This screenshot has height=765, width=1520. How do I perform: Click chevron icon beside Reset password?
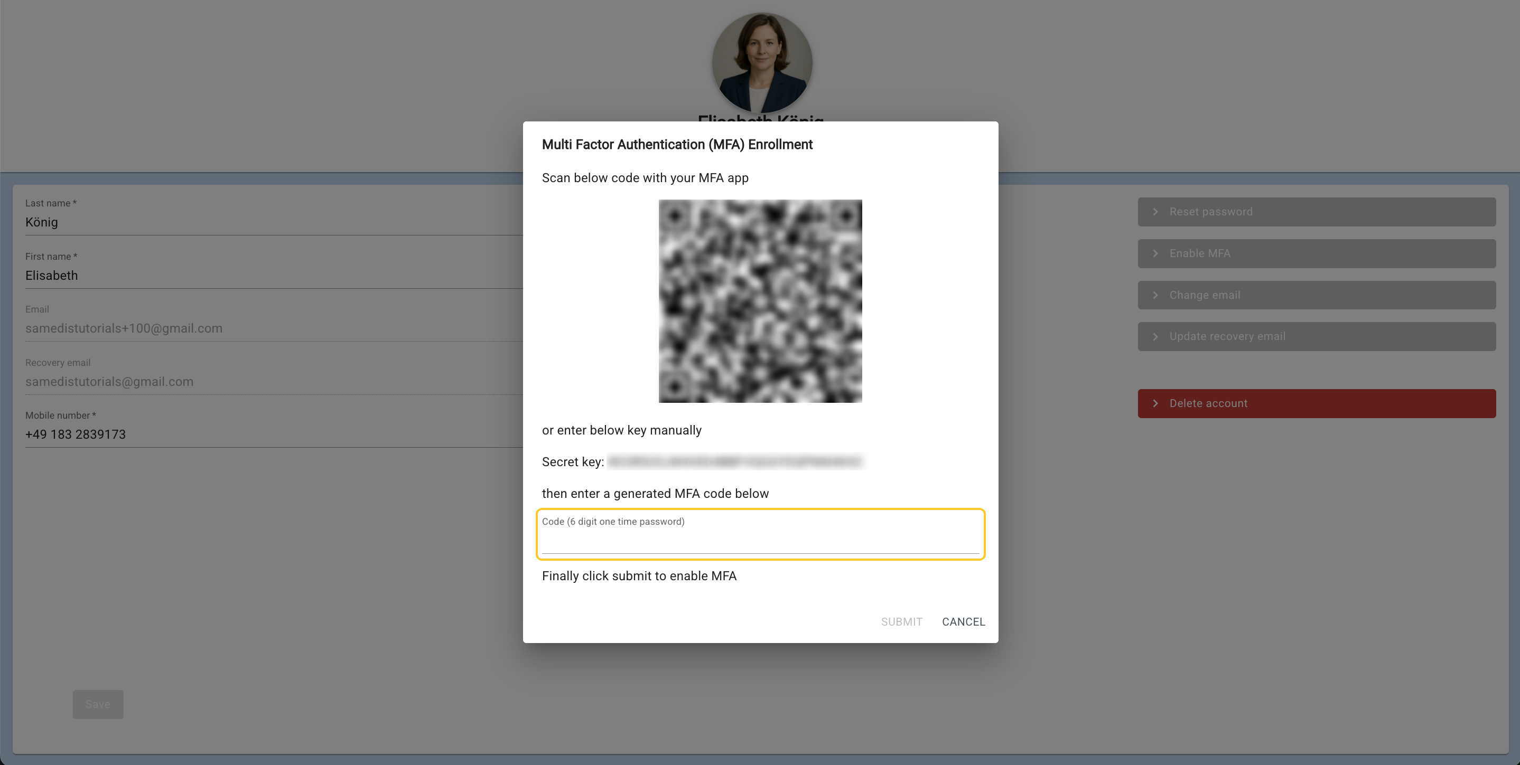[1155, 212]
